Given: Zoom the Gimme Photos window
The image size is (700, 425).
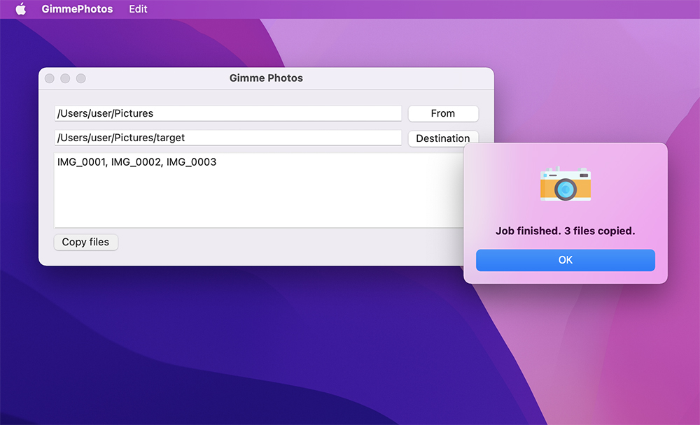Looking at the screenshot, I should 80,78.
